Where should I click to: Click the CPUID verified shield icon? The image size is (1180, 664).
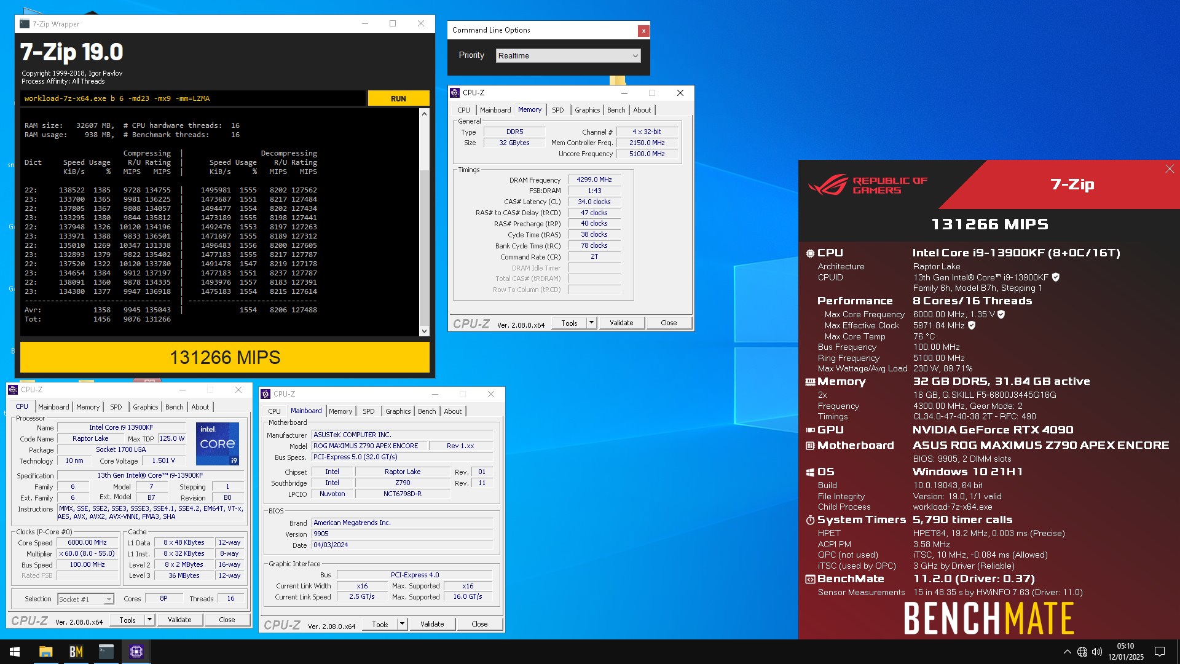[1056, 277]
